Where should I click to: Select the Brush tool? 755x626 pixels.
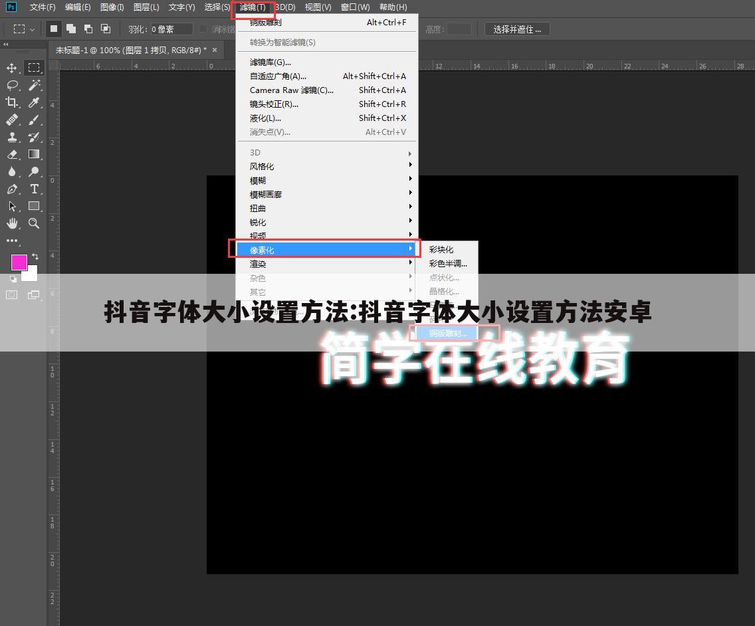pos(34,120)
